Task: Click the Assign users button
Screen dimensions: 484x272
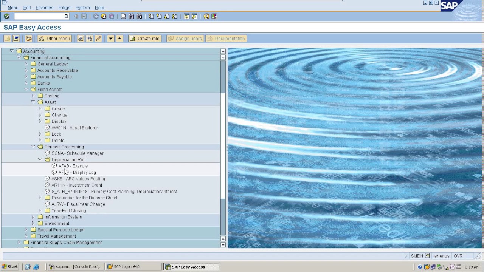Action: pos(185,39)
